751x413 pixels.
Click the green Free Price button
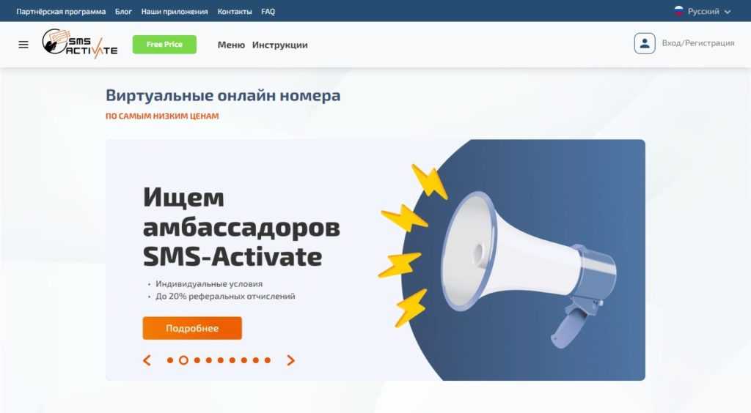(164, 45)
